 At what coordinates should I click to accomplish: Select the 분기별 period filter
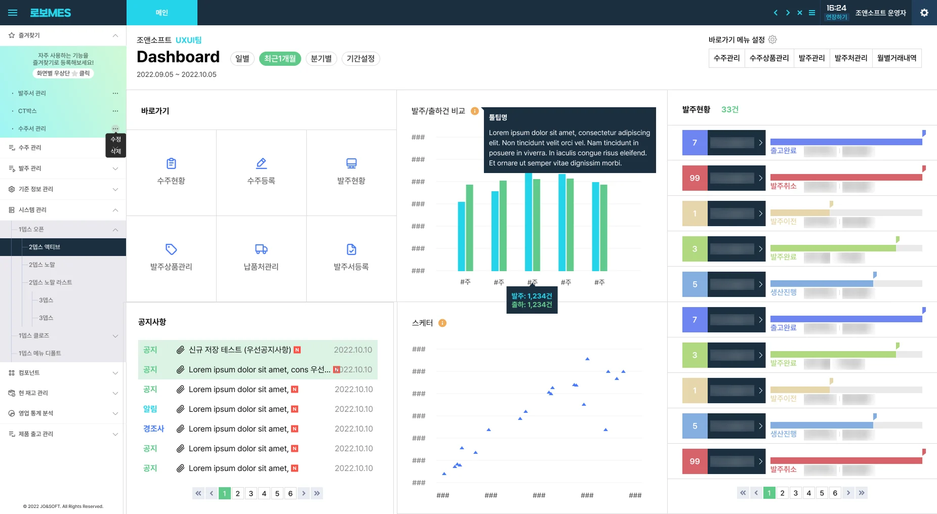(x=321, y=59)
